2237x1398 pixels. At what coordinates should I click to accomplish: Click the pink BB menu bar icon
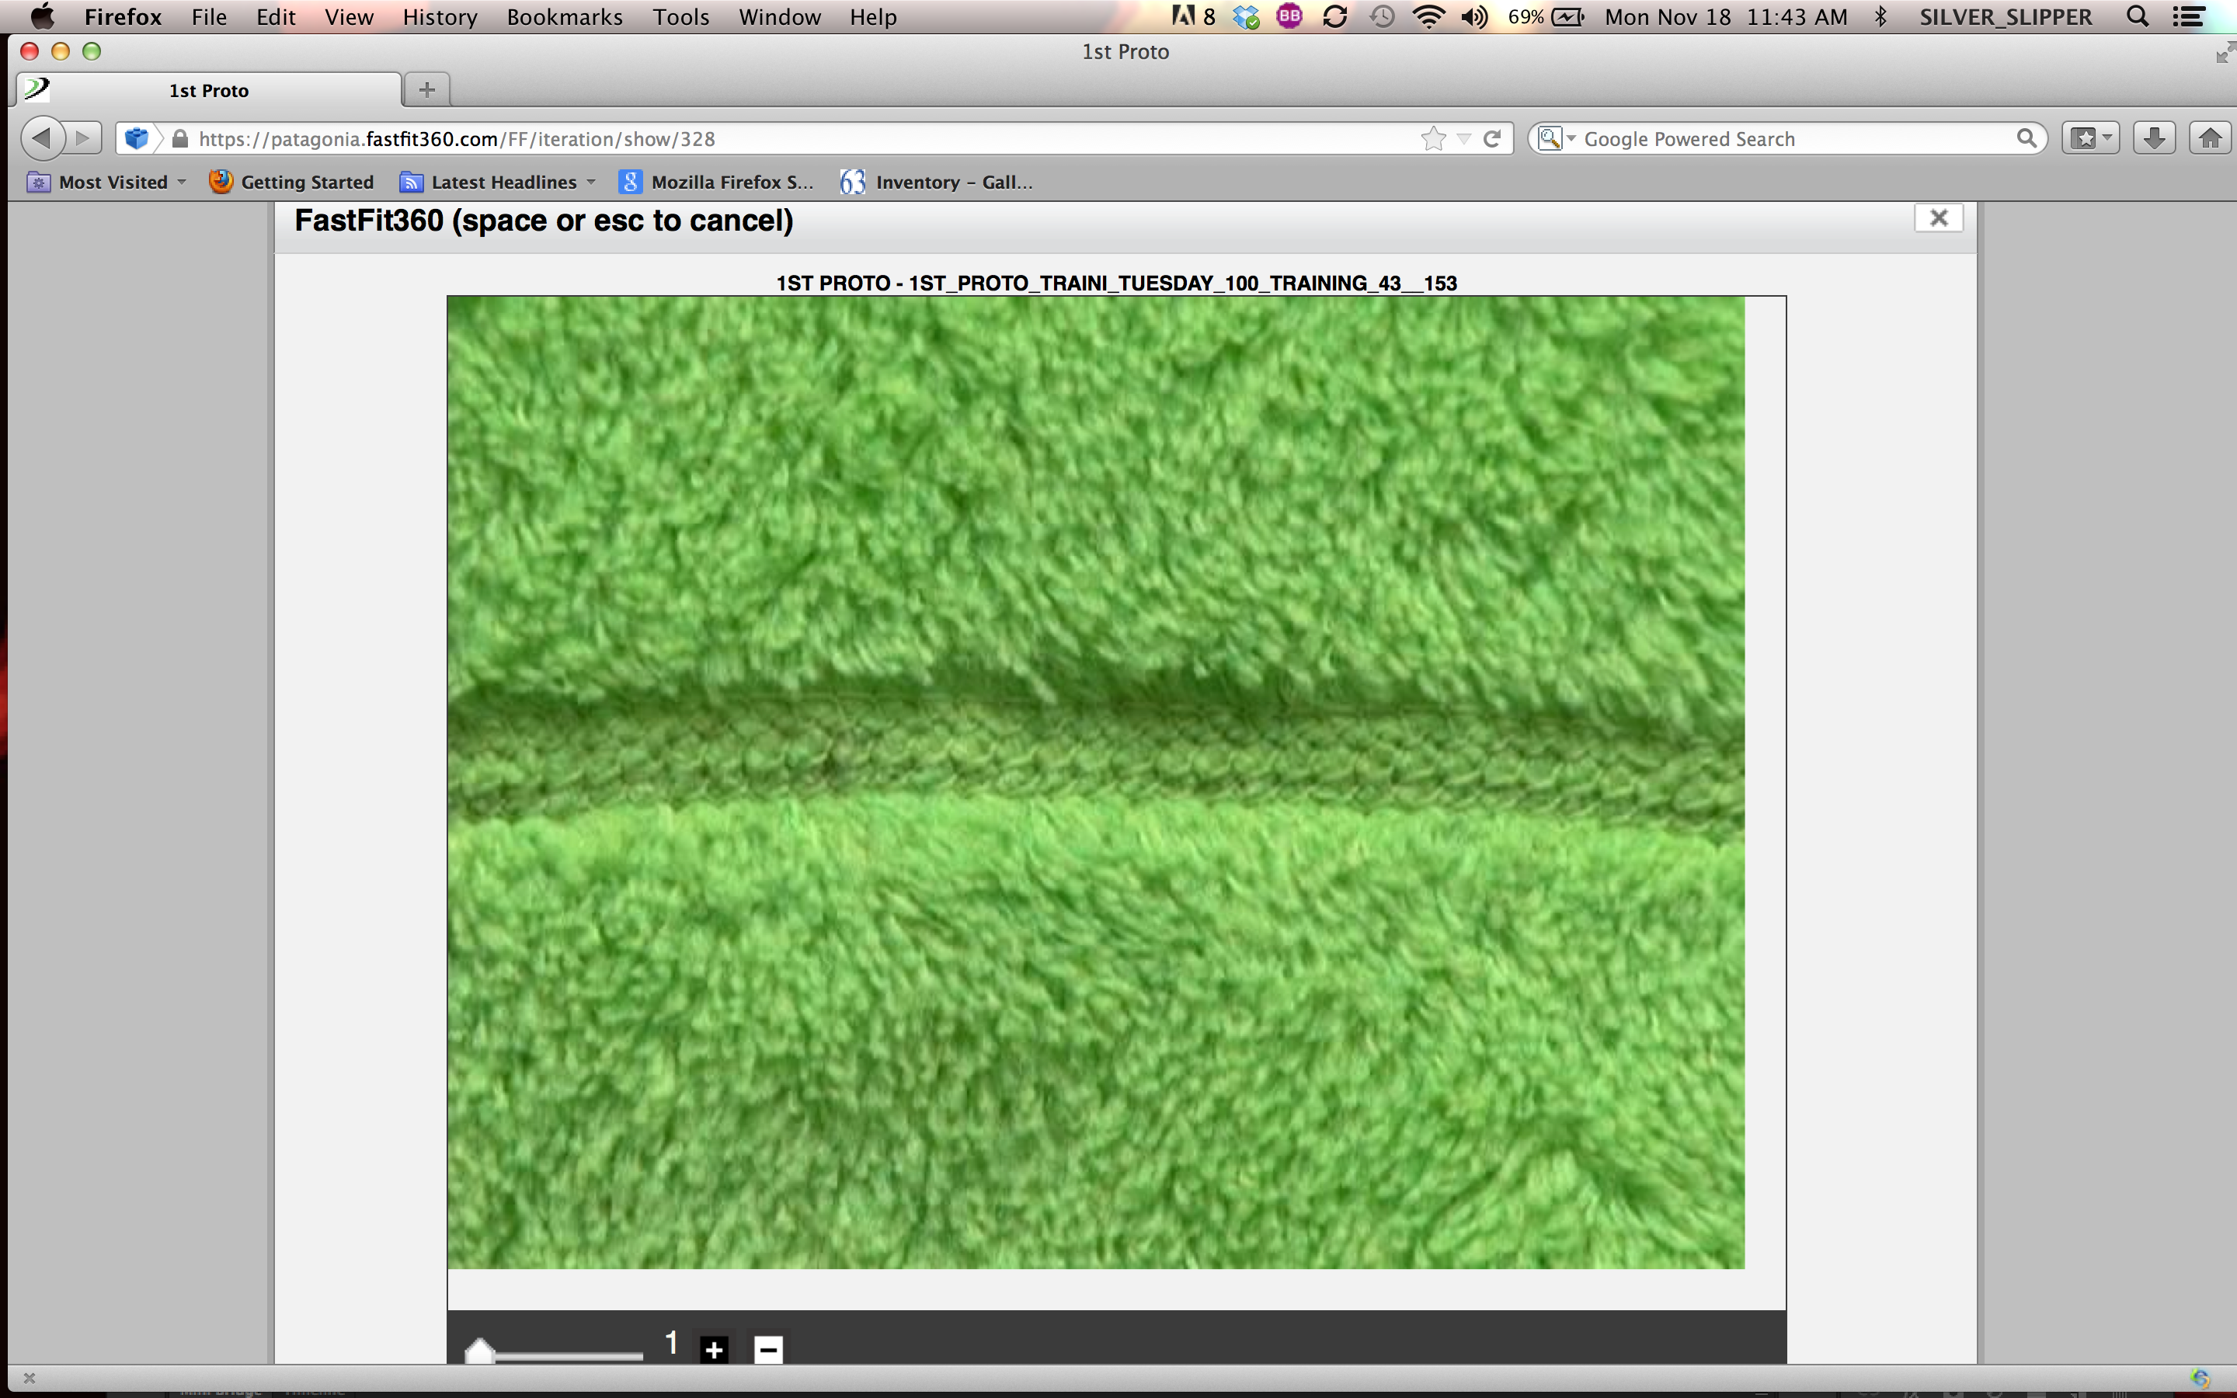pos(1289,16)
